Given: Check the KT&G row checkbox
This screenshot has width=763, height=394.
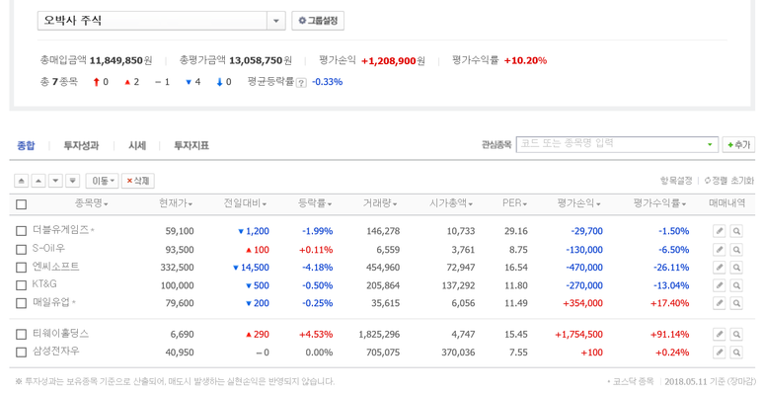Looking at the screenshot, I should 21,285.
